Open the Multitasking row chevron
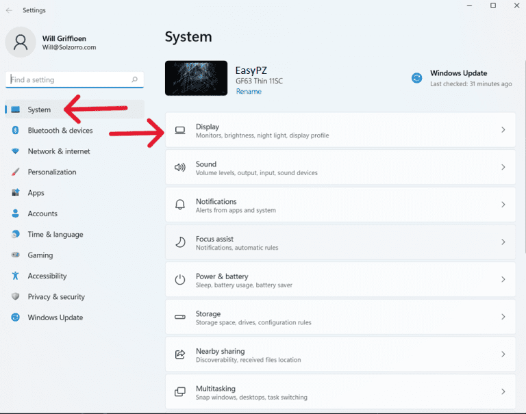The width and height of the screenshot is (526, 414). (x=503, y=392)
